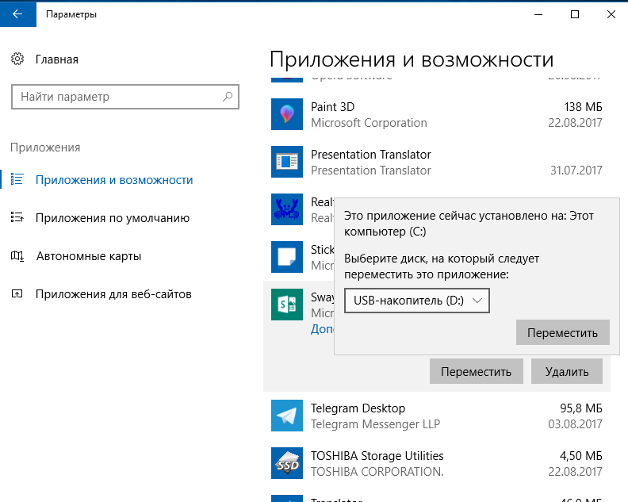Open Приложения для веб-сайтов section

[113, 294]
